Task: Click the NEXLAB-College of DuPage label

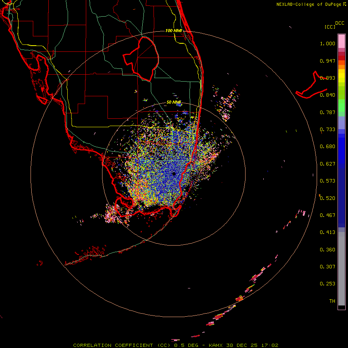Action: (x=309, y=4)
